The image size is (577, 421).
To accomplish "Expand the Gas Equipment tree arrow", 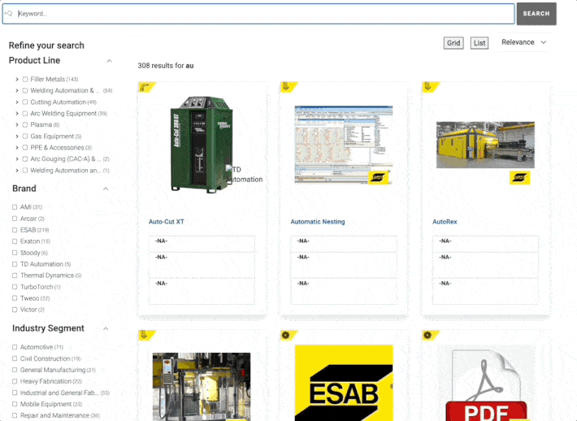I will tap(17, 137).
